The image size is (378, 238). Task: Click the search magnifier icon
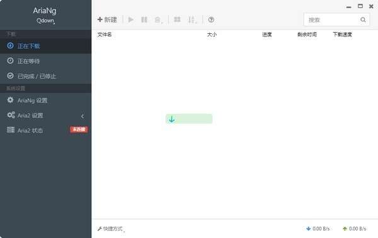pyautogui.click(x=363, y=19)
